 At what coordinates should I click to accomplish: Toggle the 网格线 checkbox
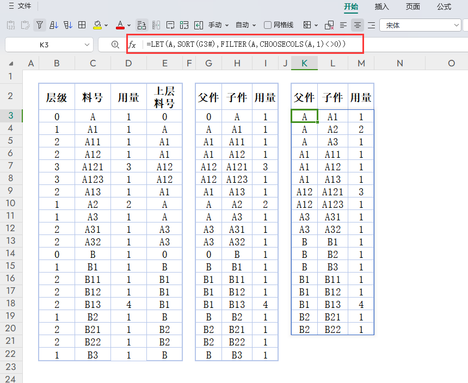(268, 25)
